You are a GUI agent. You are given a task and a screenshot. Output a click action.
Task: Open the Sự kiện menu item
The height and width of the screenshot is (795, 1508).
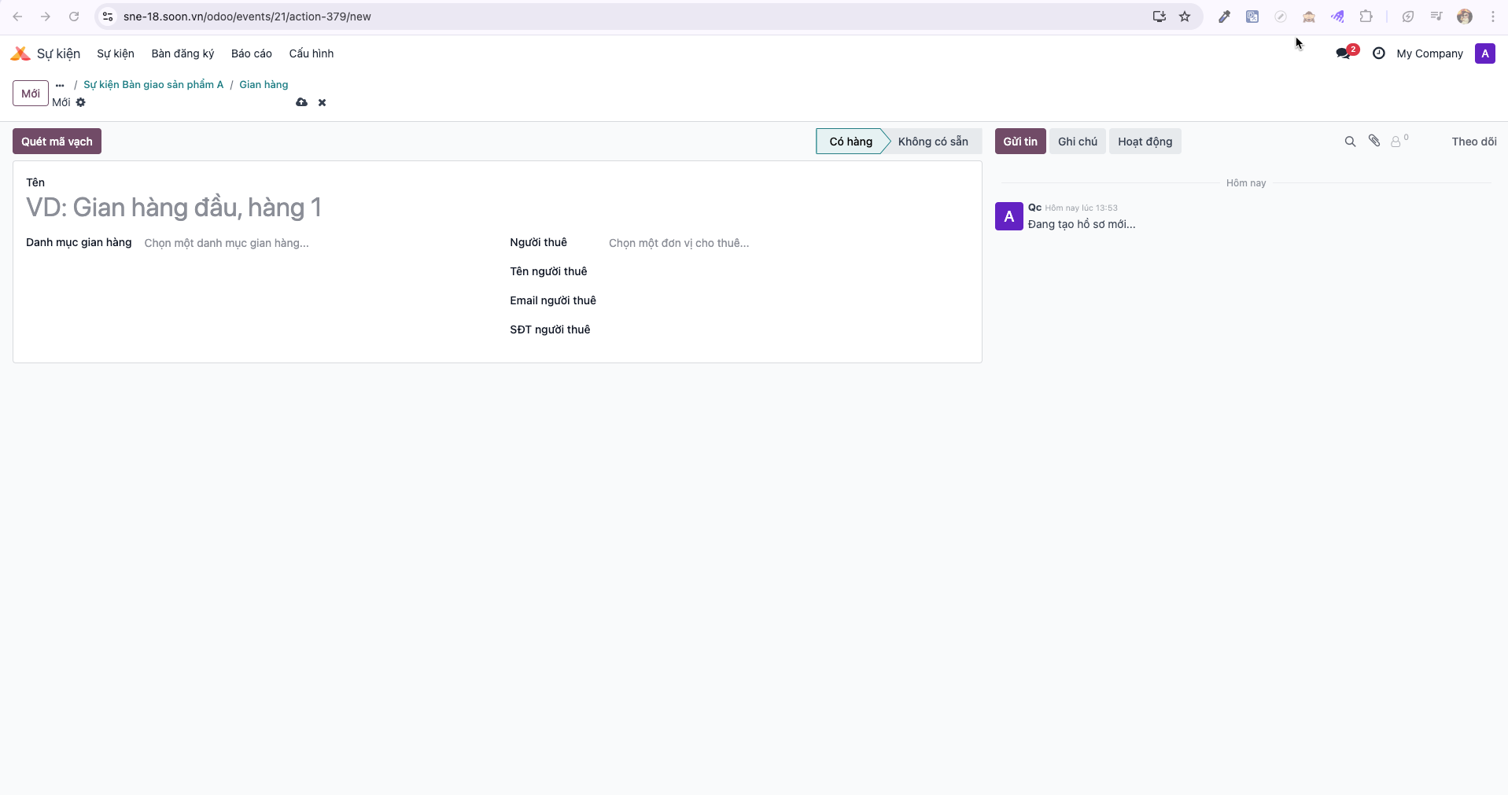(115, 53)
